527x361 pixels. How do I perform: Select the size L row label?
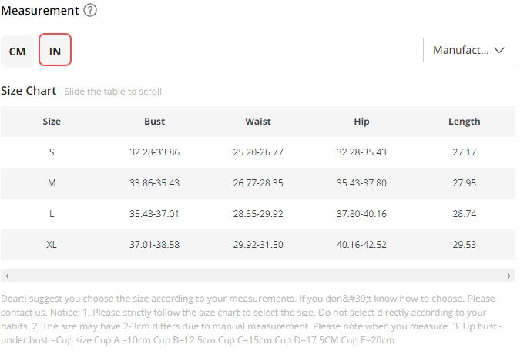52,214
